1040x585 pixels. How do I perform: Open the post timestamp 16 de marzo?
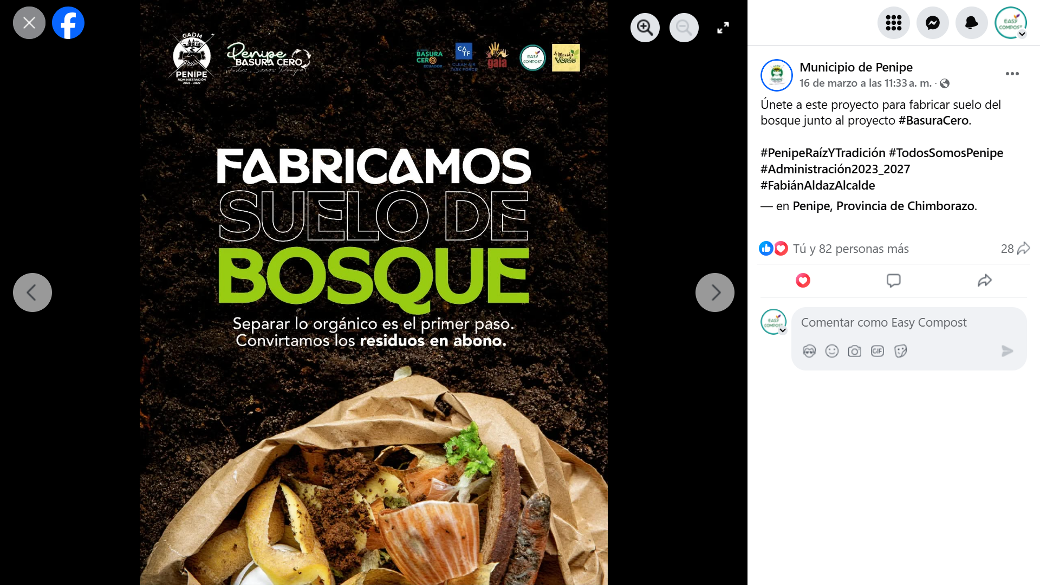click(865, 83)
